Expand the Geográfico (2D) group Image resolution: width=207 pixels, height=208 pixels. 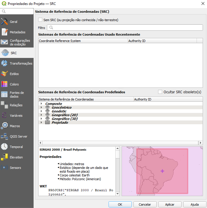[42, 115]
